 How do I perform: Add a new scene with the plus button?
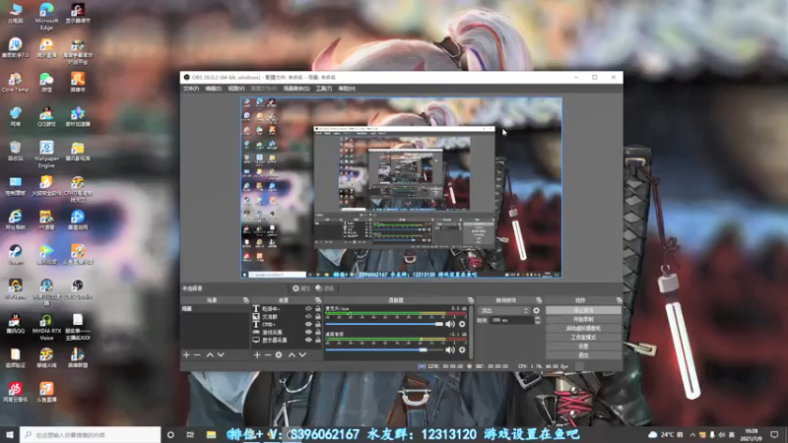tap(186, 354)
